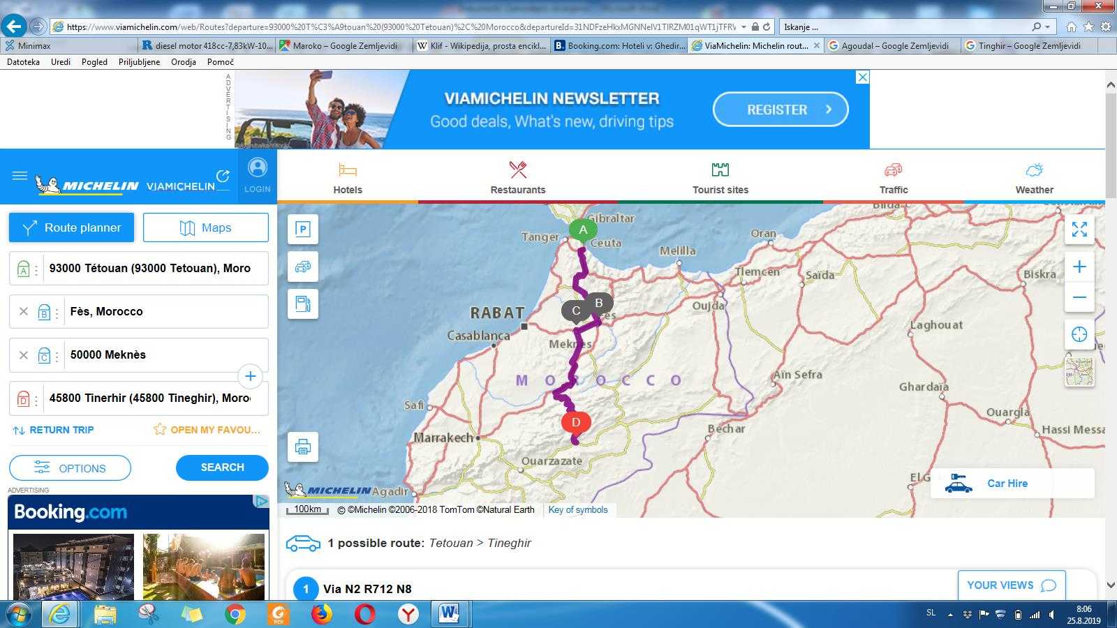Open the Priljubljene menu
Image resolution: width=1117 pixels, height=628 pixels.
[139, 61]
